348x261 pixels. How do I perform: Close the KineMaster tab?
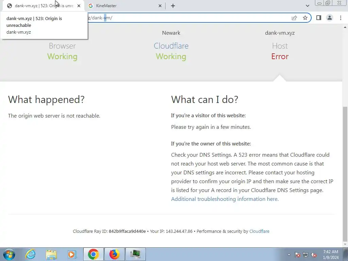[160, 6]
